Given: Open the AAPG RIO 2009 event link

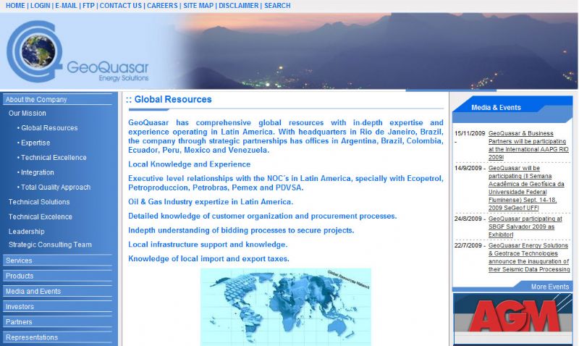Looking at the screenshot, I should click(528, 145).
